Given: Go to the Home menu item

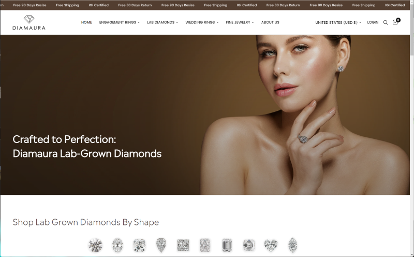Looking at the screenshot, I should [x=86, y=22].
